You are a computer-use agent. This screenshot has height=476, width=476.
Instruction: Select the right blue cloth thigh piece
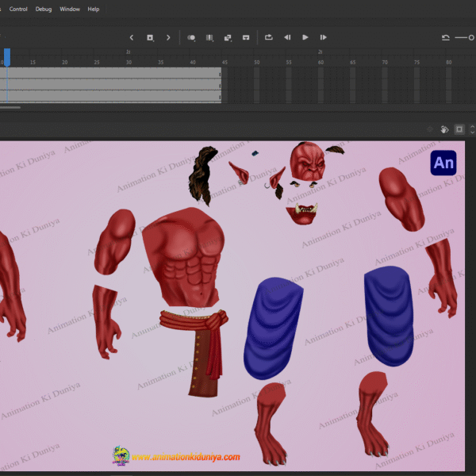pyautogui.click(x=389, y=316)
